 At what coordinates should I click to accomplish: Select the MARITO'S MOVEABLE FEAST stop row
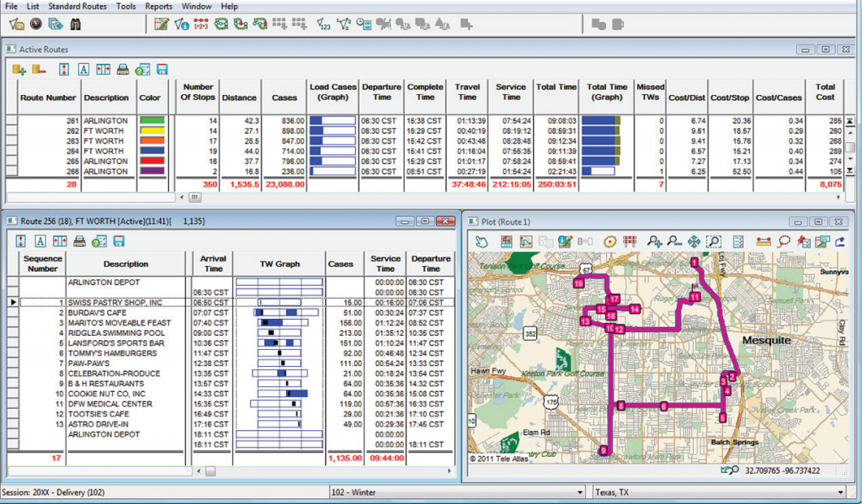(120, 322)
